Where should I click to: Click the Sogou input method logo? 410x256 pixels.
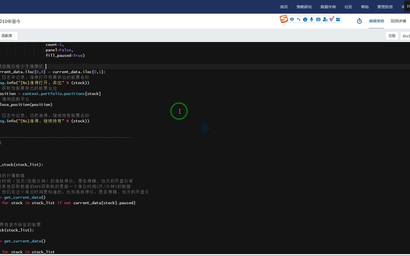pyautogui.click(x=284, y=19)
